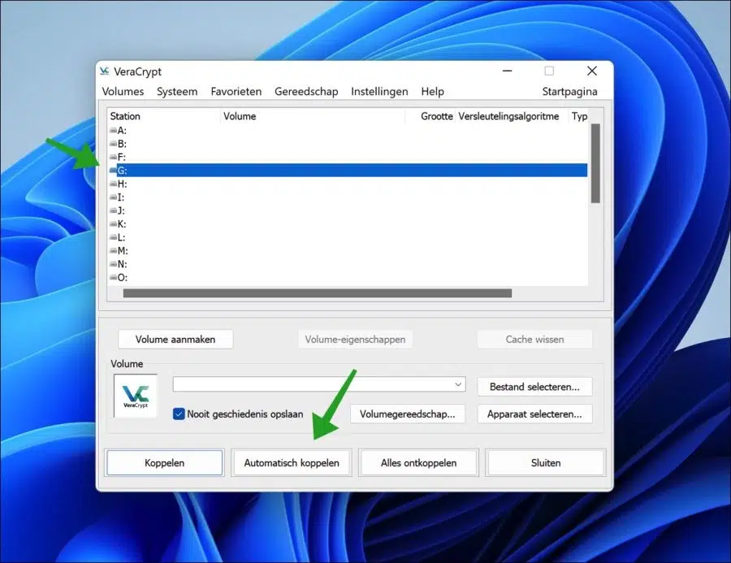The image size is (731, 563).
Task: Select drive letter H: in list
Action: [x=122, y=184]
